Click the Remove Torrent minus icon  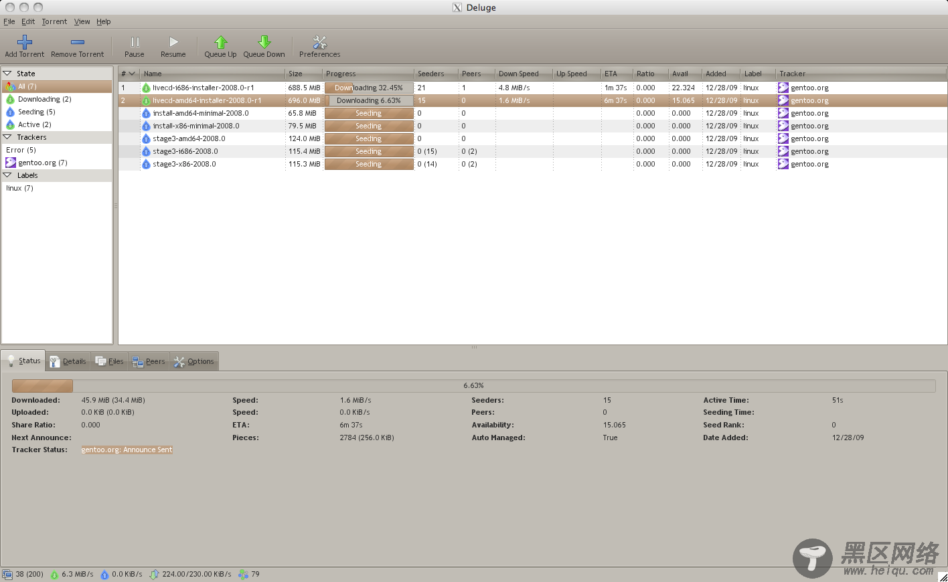point(78,41)
